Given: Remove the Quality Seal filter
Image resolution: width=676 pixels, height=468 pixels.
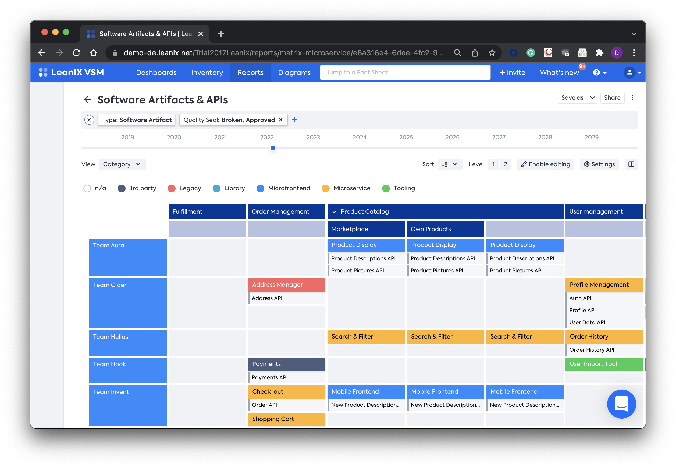Looking at the screenshot, I should 281,120.
